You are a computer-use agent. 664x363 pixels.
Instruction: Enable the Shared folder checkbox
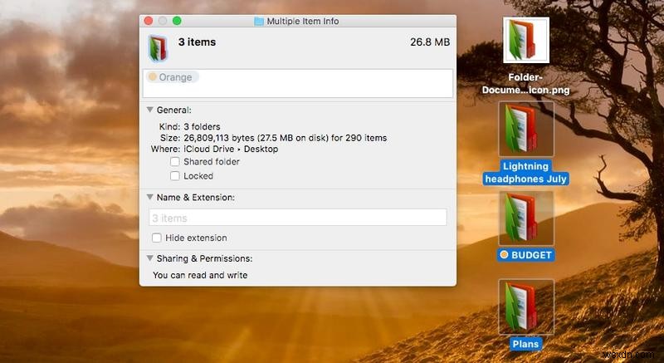point(175,161)
